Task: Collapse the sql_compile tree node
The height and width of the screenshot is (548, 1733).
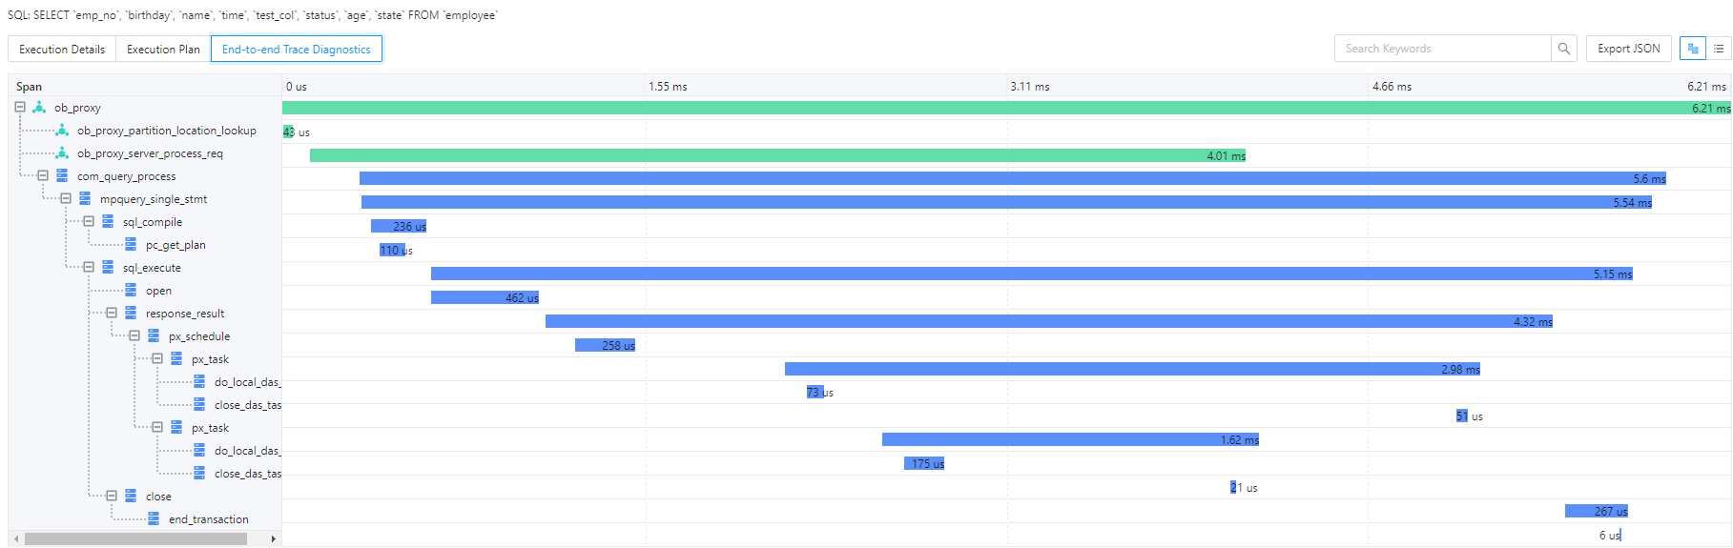Action: click(89, 222)
